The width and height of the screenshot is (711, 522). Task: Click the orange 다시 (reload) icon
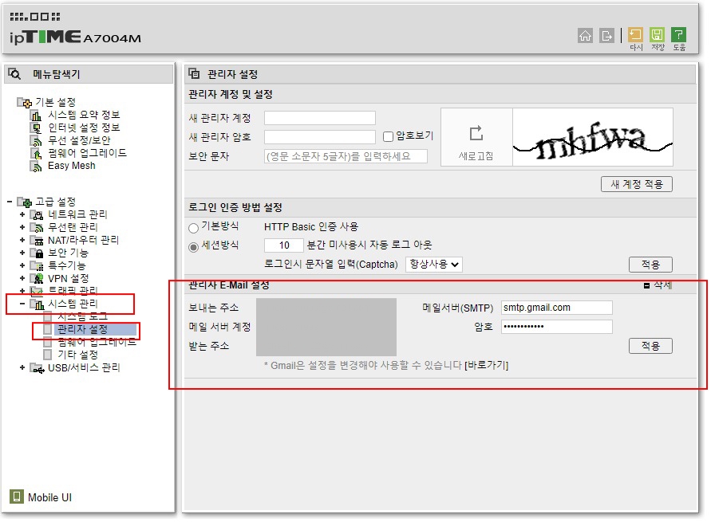[x=635, y=35]
